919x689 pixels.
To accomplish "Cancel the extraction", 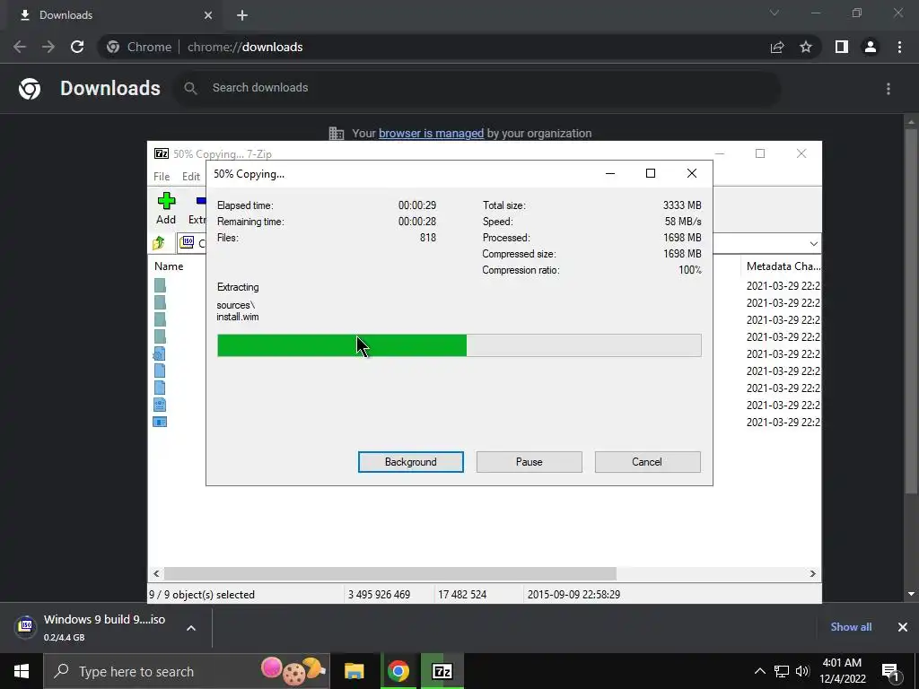I will click(647, 462).
